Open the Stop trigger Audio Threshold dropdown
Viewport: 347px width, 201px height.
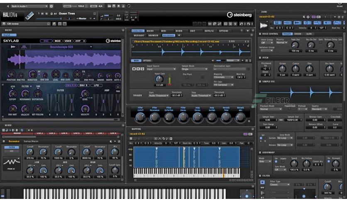pos(201,96)
